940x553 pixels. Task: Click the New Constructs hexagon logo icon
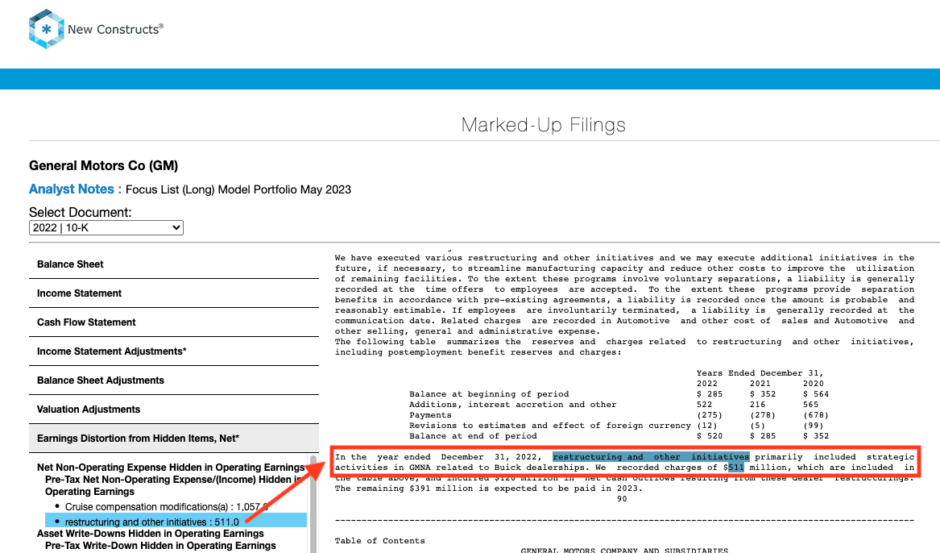tap(46, 29)
